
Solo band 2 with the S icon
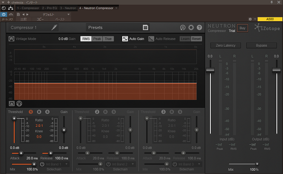114,112
